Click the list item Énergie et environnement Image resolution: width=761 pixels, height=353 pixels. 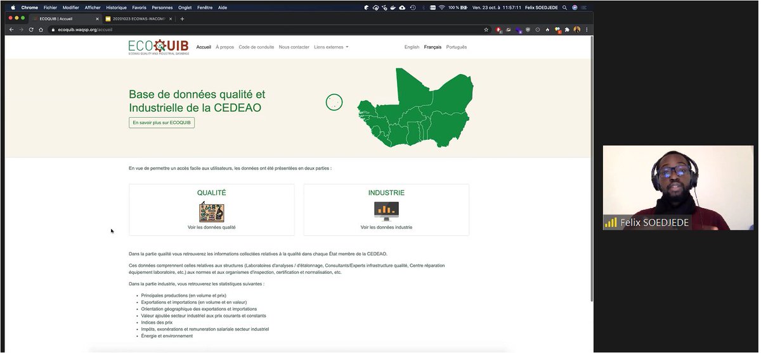coord(167,336)
